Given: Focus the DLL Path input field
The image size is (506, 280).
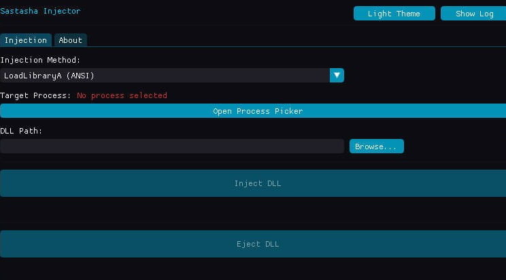Looking at the screenshot, I should coord(171,146).
